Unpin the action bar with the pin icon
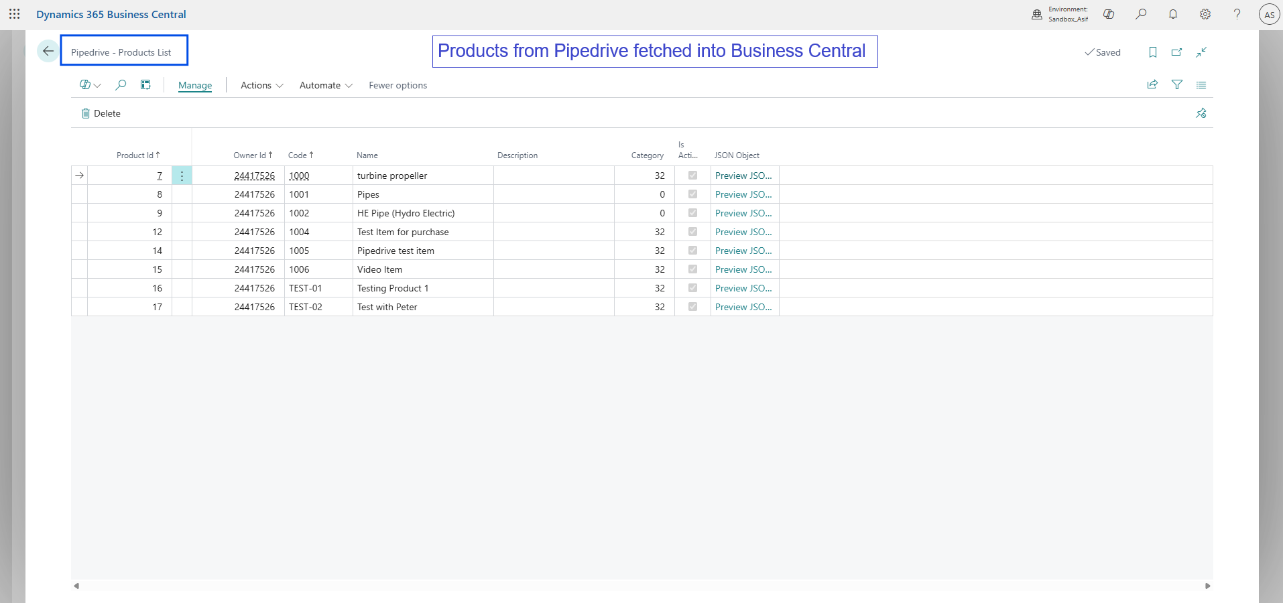This screenshot has width=1283, height=603. pyautogui.click(x=1201, y=113)
